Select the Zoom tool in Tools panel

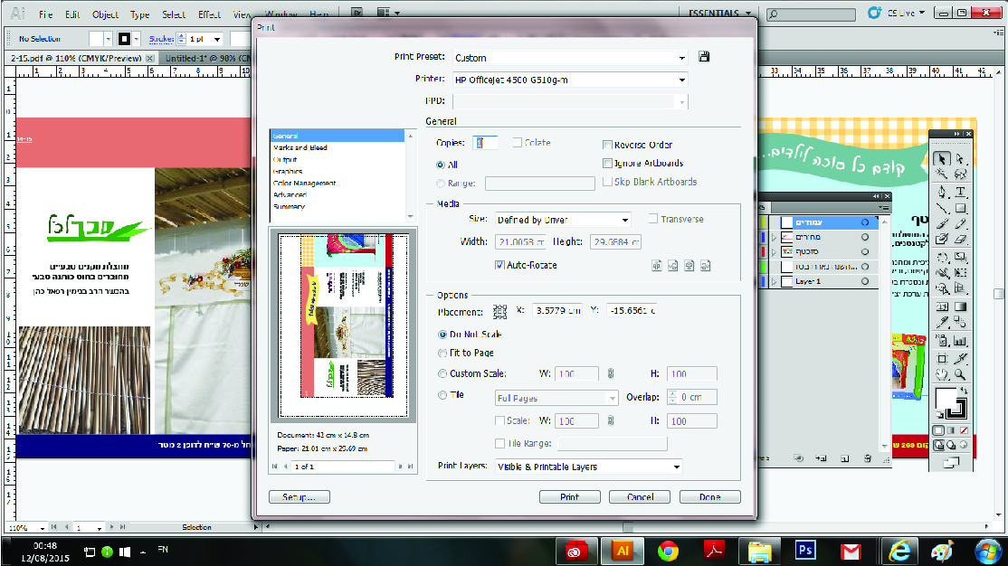coord(960,374)
